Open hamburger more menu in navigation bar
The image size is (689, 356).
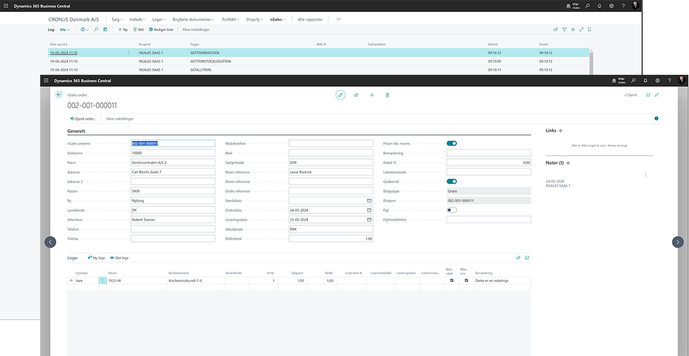[338, 19]
